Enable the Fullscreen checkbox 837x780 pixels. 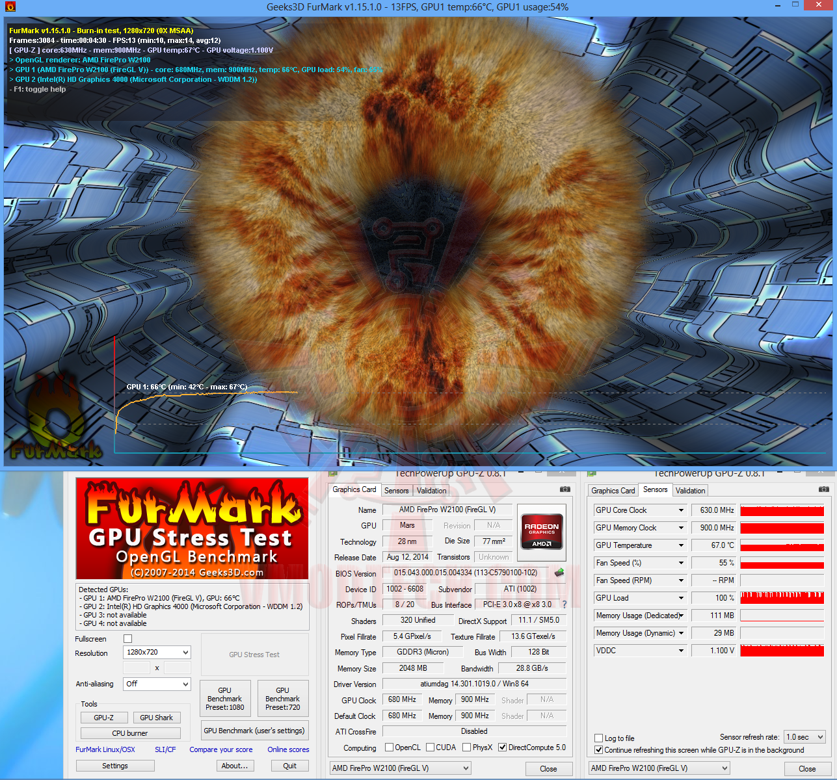pos(127,639)
